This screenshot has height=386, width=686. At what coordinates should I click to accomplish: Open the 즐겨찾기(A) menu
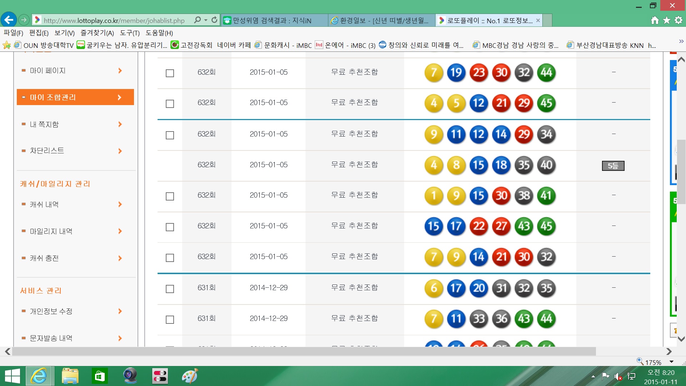point(97,33)
